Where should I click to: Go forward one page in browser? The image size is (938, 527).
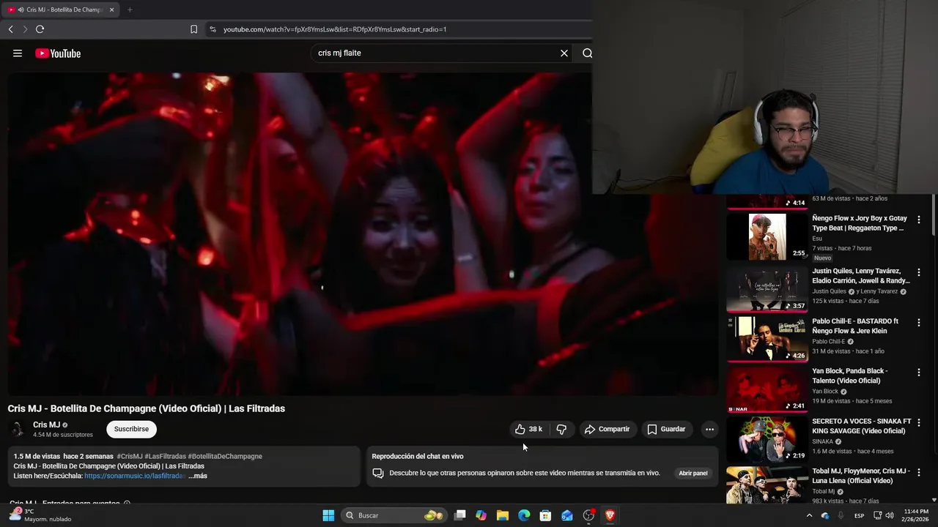click(x=25, y=29)
